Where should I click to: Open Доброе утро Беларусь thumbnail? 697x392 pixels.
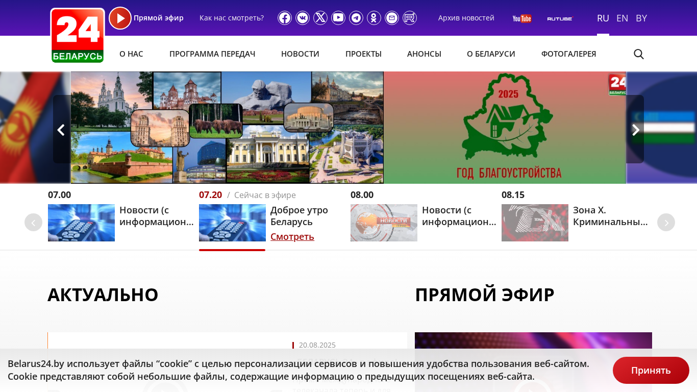tap(232, 223)
